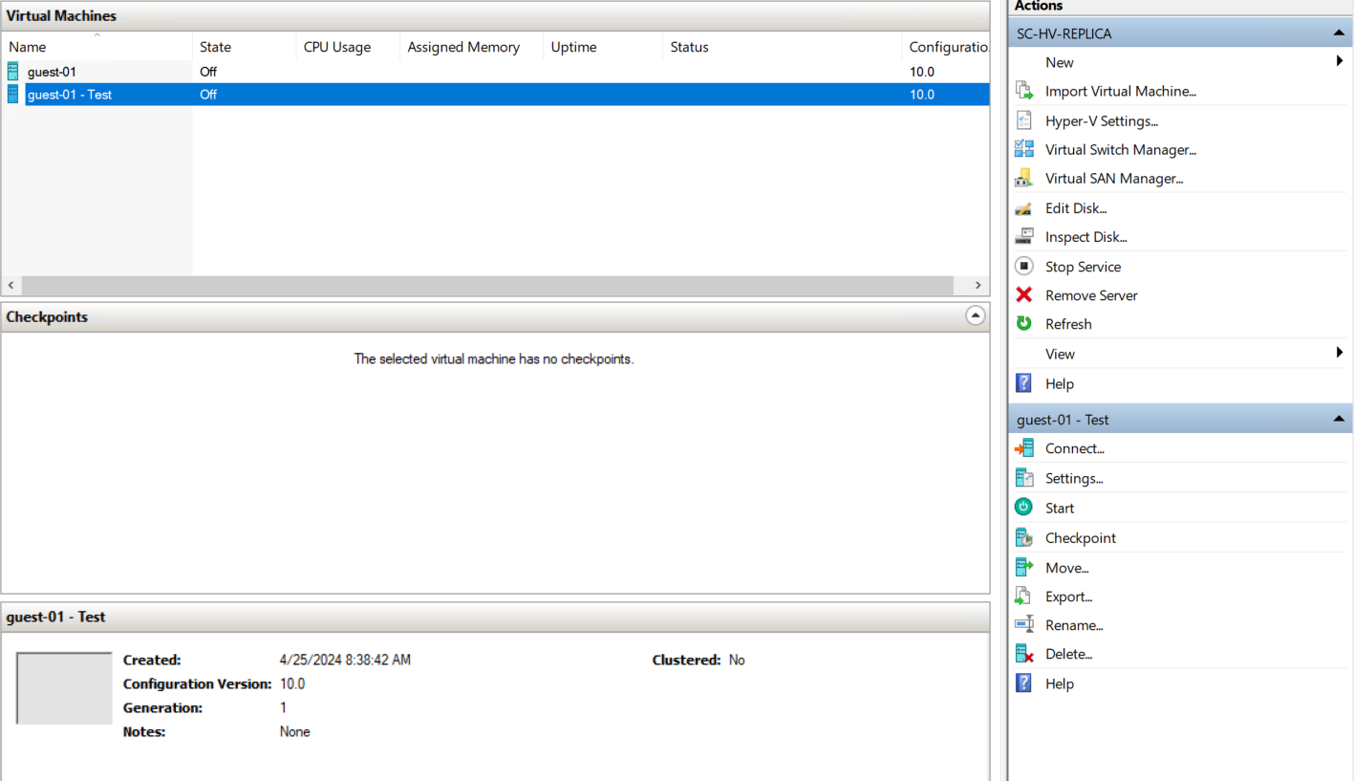Click the Rename icon in Actions
Viewport: 1354px width, 781px height.
click(x=1023, y=624)
